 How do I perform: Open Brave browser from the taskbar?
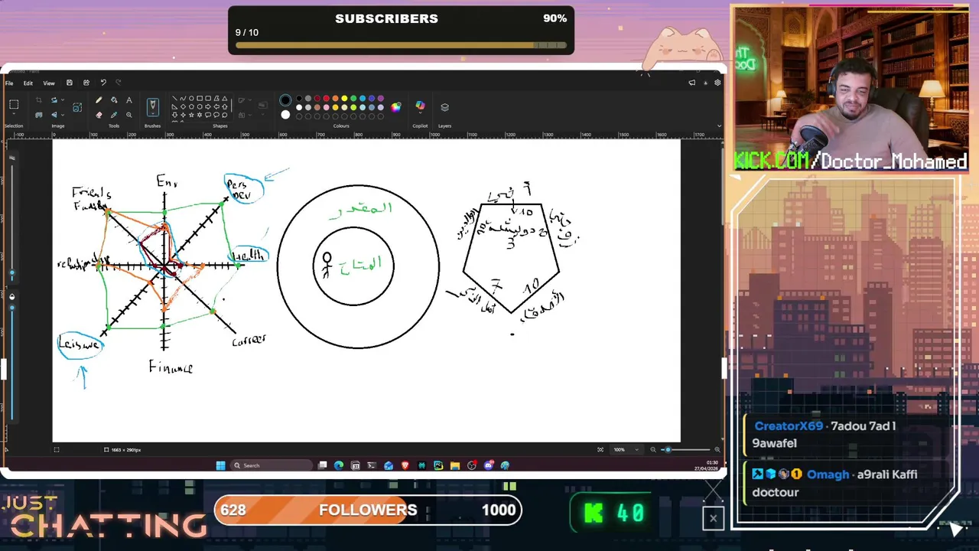pyautogui.click(x=405, y=465)
